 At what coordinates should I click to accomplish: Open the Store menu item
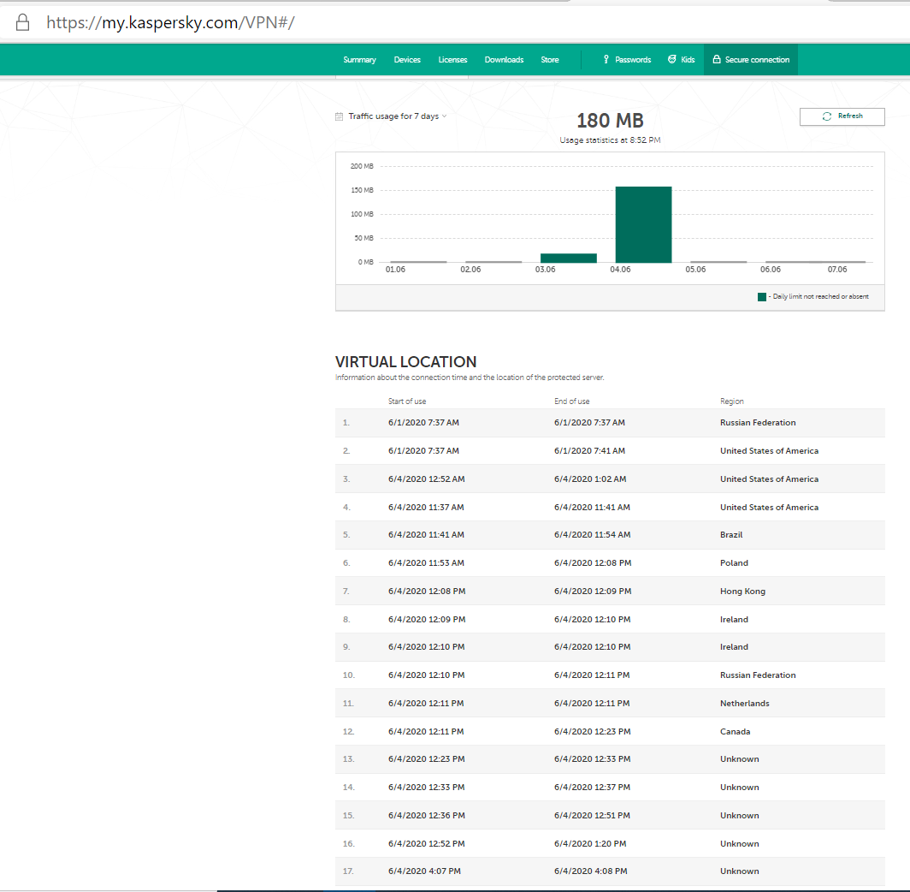click(x=550, y=60)
